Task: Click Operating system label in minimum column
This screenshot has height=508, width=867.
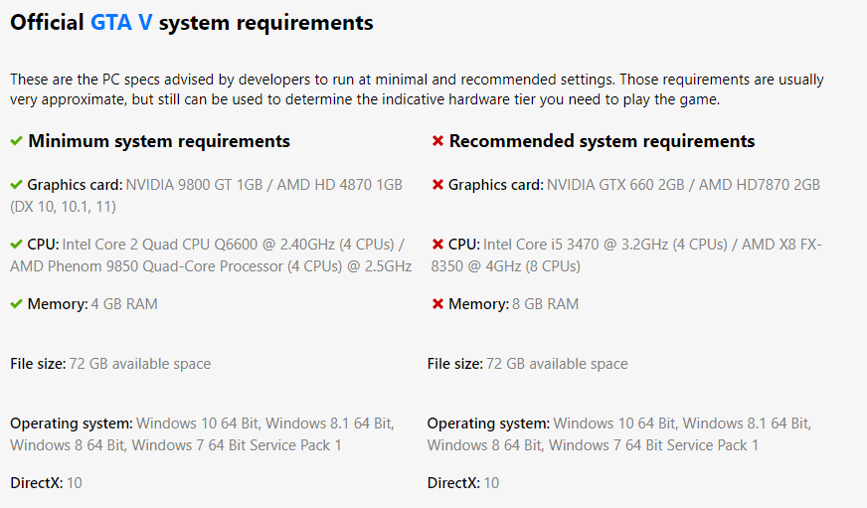Action: [x=71, y=423]
